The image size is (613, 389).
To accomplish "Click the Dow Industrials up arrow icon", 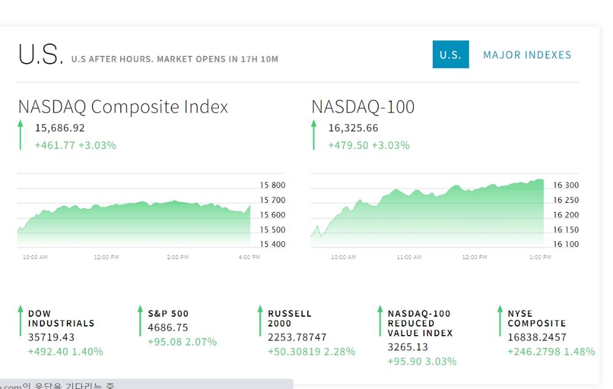I will point(20,320).
